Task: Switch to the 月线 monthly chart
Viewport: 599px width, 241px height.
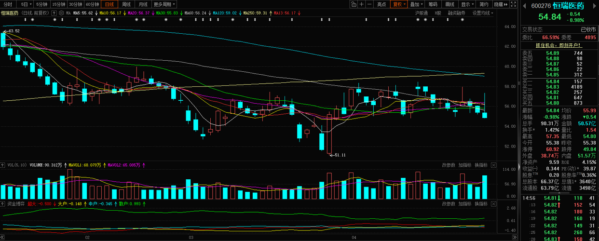Action: pos(143,4)
